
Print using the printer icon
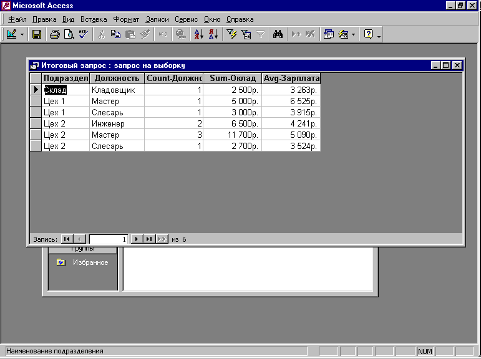[x=55, y=34]
